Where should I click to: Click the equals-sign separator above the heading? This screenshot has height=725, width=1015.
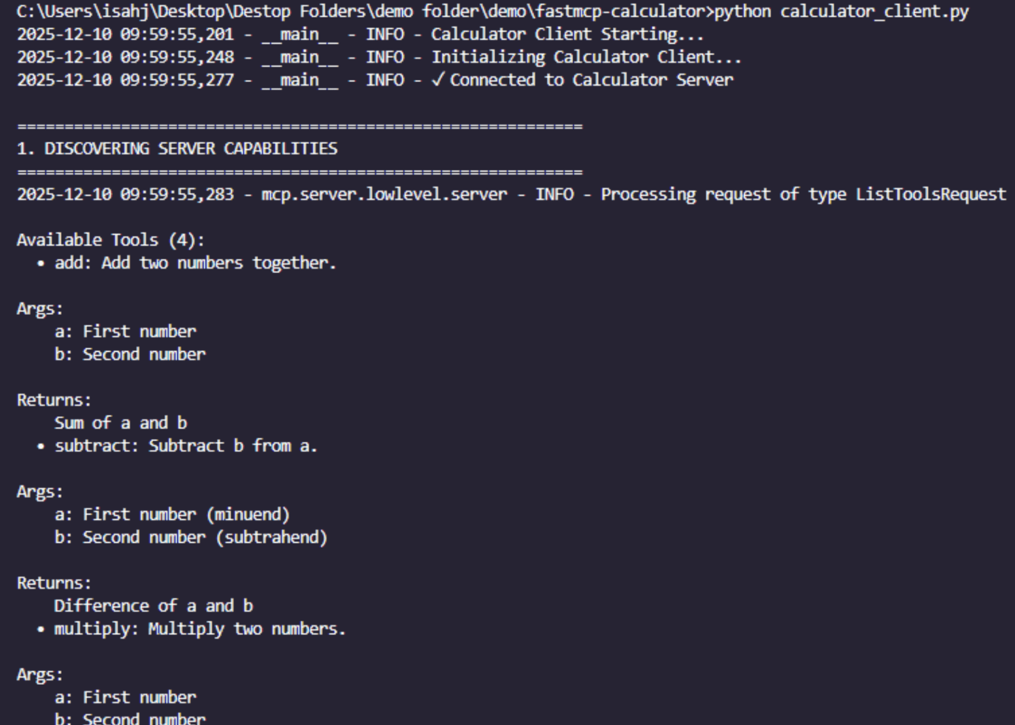[x=300, y=126]
